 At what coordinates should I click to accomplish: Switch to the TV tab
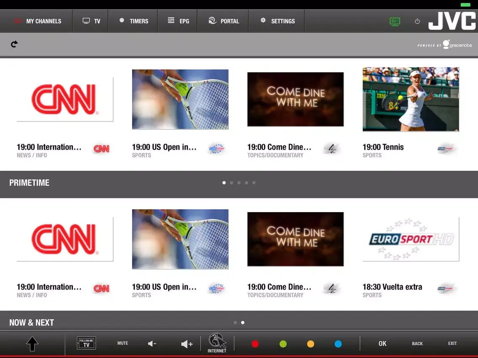click(90, 21)
